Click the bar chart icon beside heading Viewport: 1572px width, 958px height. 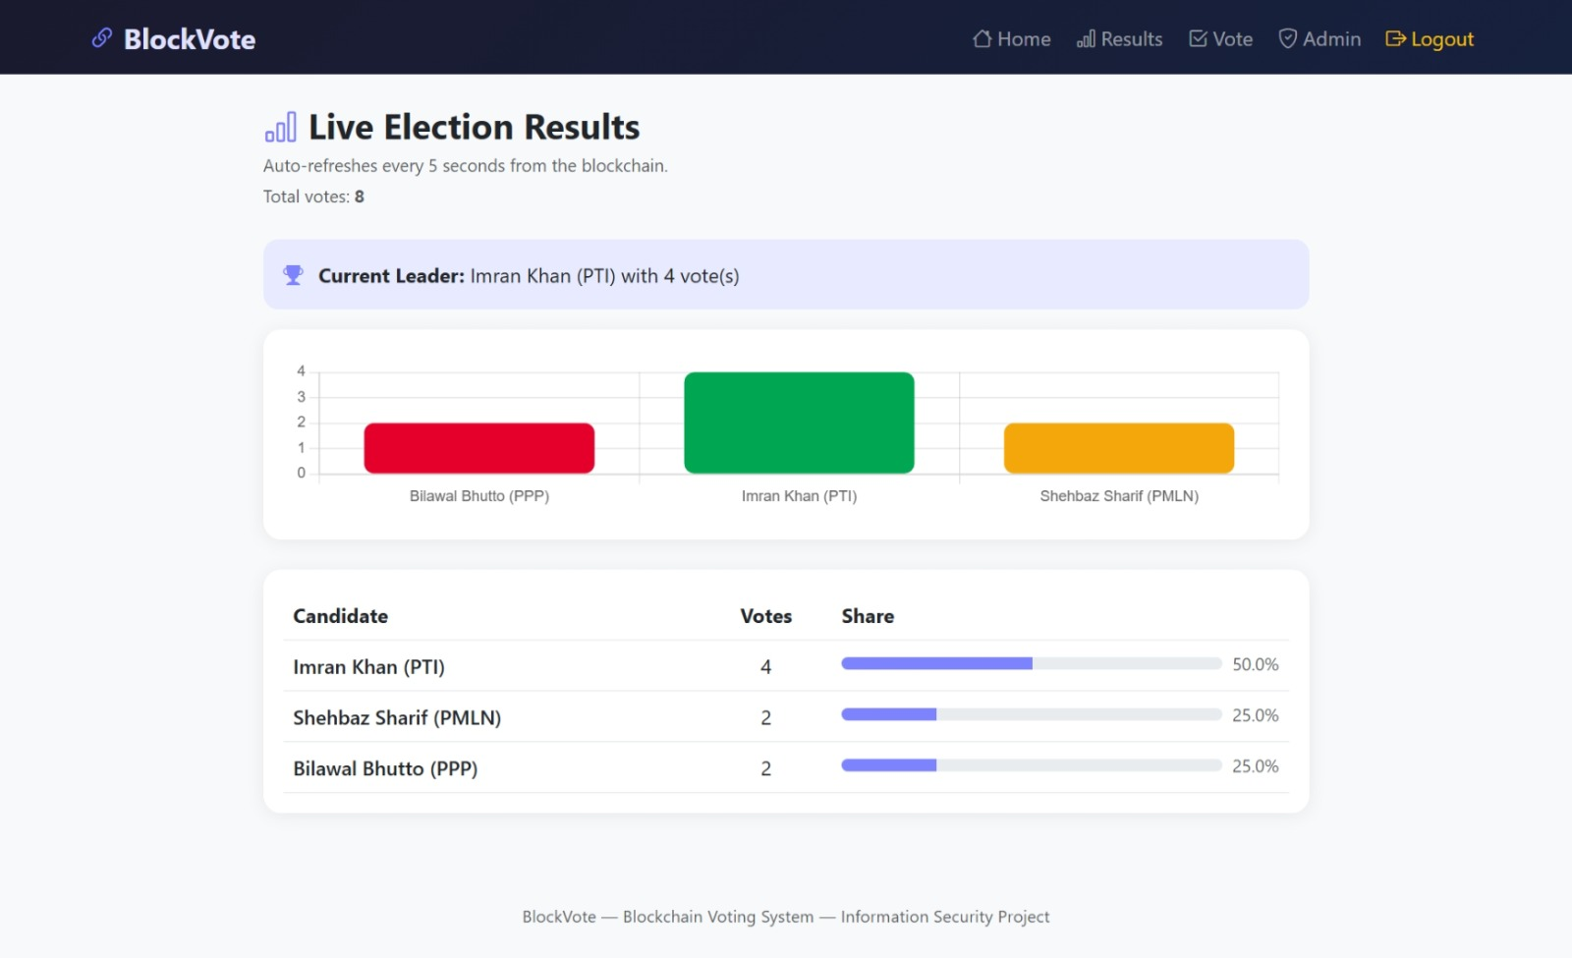[280, 128]
